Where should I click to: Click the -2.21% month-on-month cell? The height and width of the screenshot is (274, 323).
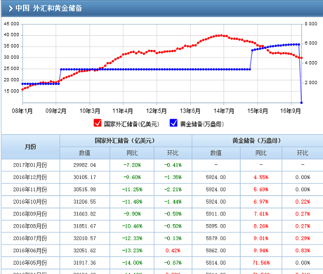[x=173, y=190]
